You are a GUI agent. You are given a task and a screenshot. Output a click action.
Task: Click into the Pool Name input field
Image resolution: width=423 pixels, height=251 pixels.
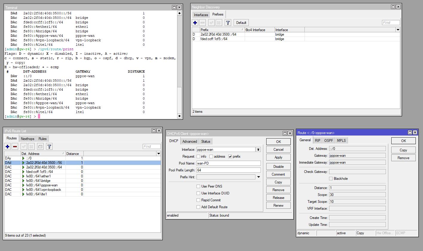point(228,163)
